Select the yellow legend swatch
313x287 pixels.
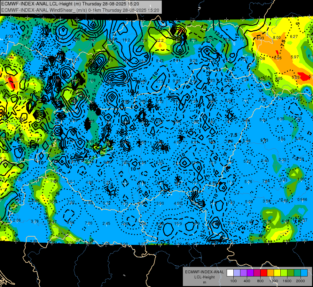[x=277, y=273]
